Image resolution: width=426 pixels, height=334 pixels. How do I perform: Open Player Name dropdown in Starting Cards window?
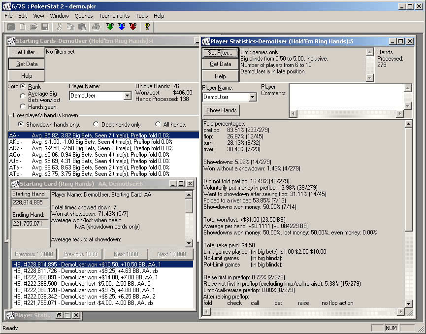(x=127, y=96)
